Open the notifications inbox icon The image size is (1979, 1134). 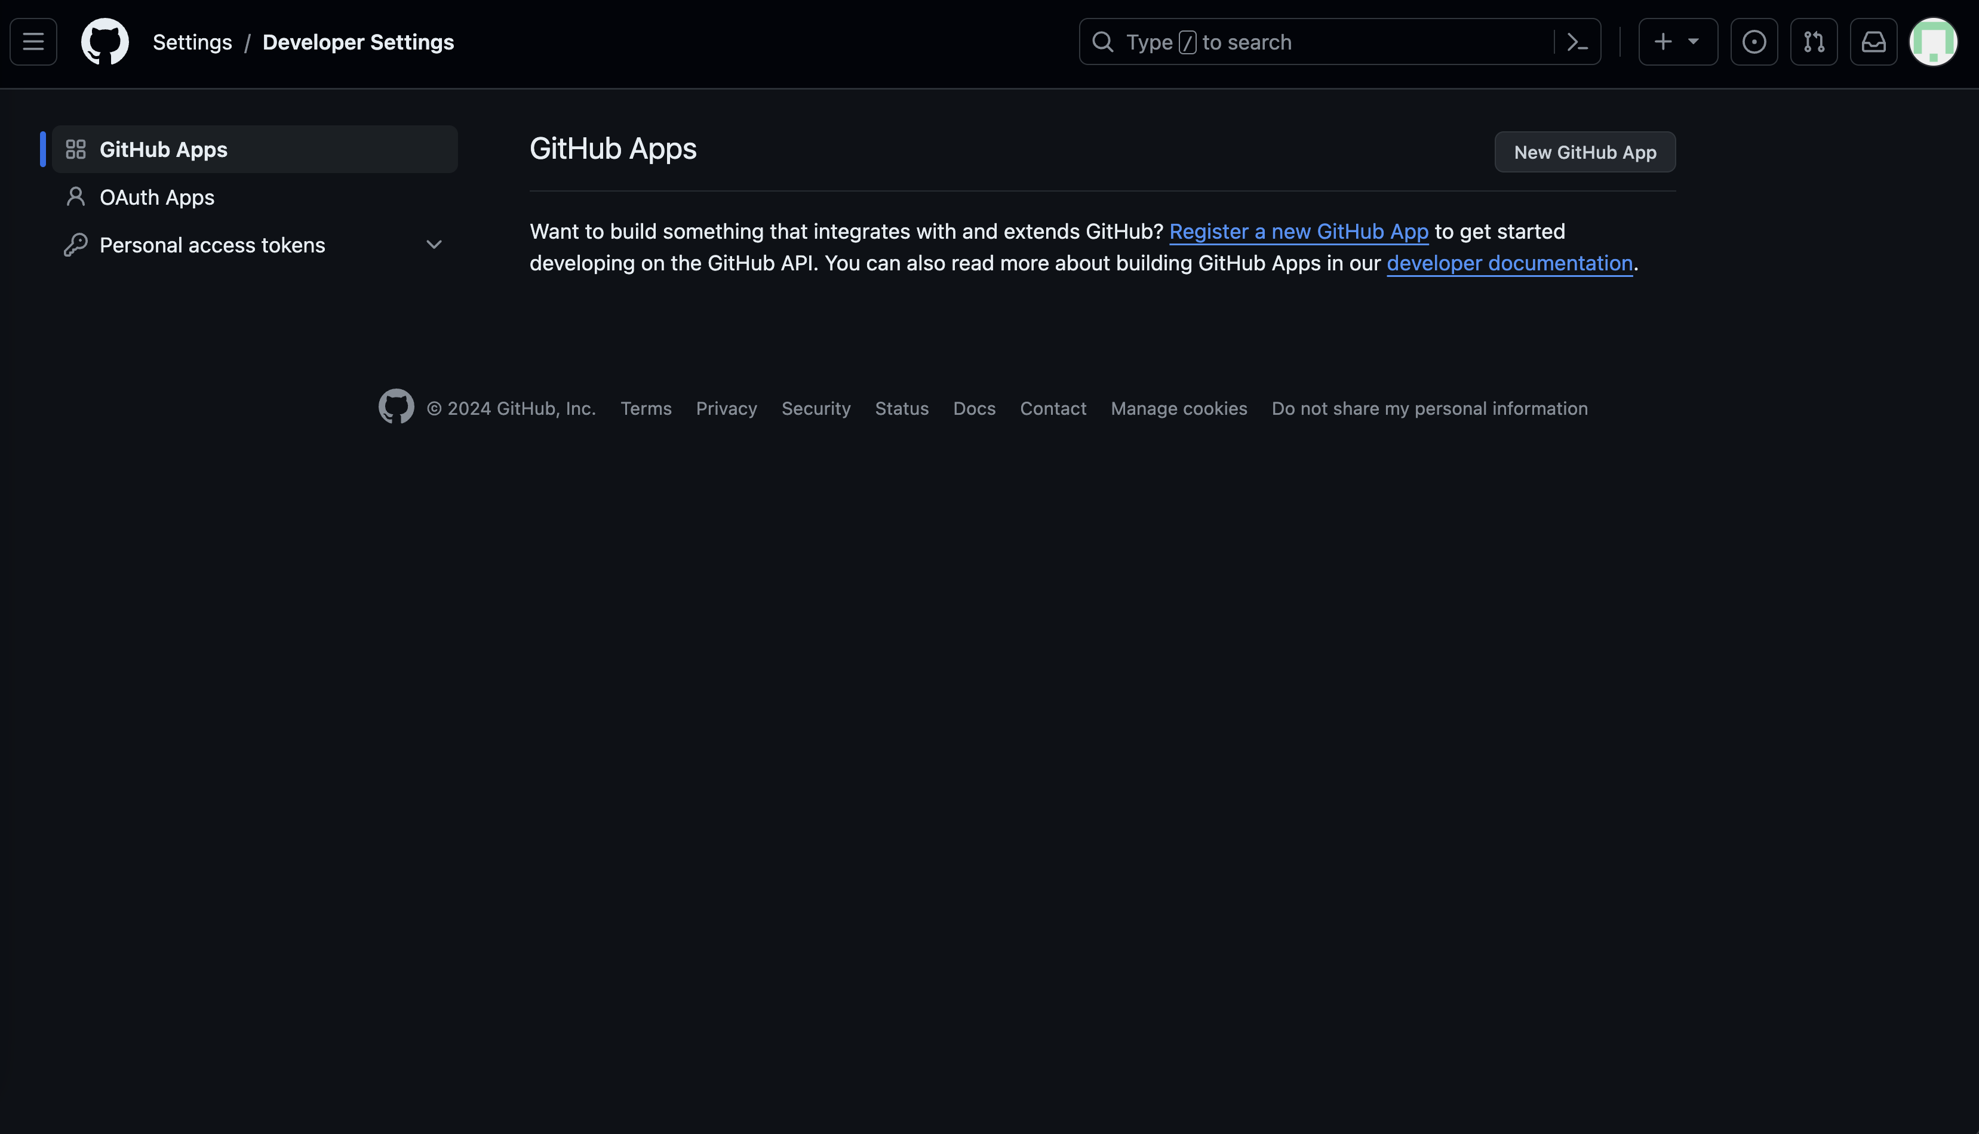(x=1873, y=41)
